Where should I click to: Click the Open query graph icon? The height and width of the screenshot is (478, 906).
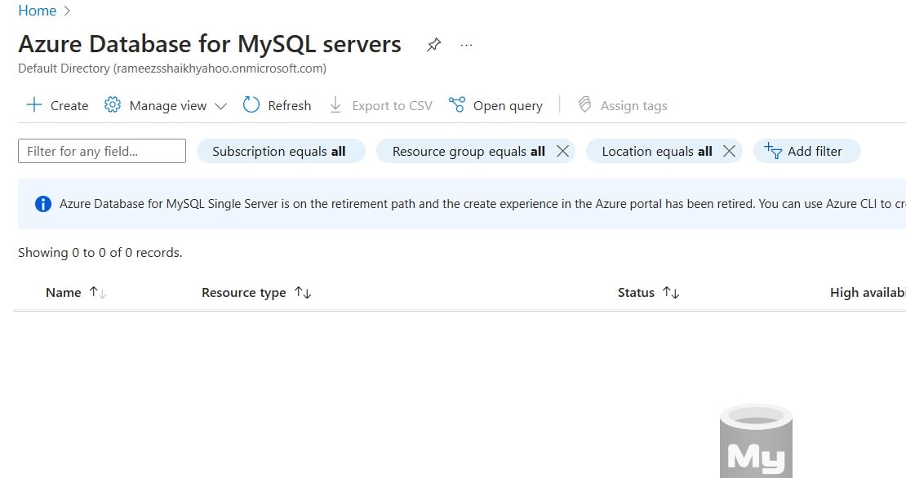tap(457, 105)
